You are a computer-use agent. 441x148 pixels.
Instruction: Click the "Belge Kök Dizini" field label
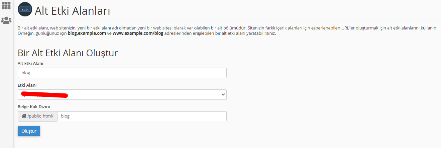click(x=34, y=107)
